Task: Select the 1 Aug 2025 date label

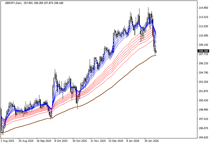Action: click(8, 141)
